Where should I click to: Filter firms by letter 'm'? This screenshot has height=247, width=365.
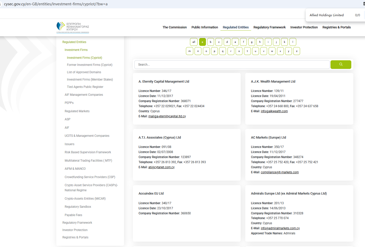189,51
